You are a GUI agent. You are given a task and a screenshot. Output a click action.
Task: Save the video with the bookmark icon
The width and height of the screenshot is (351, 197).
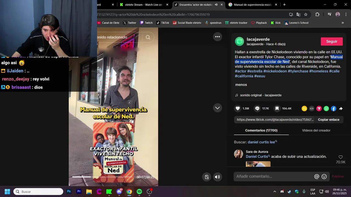click(277, 108)
